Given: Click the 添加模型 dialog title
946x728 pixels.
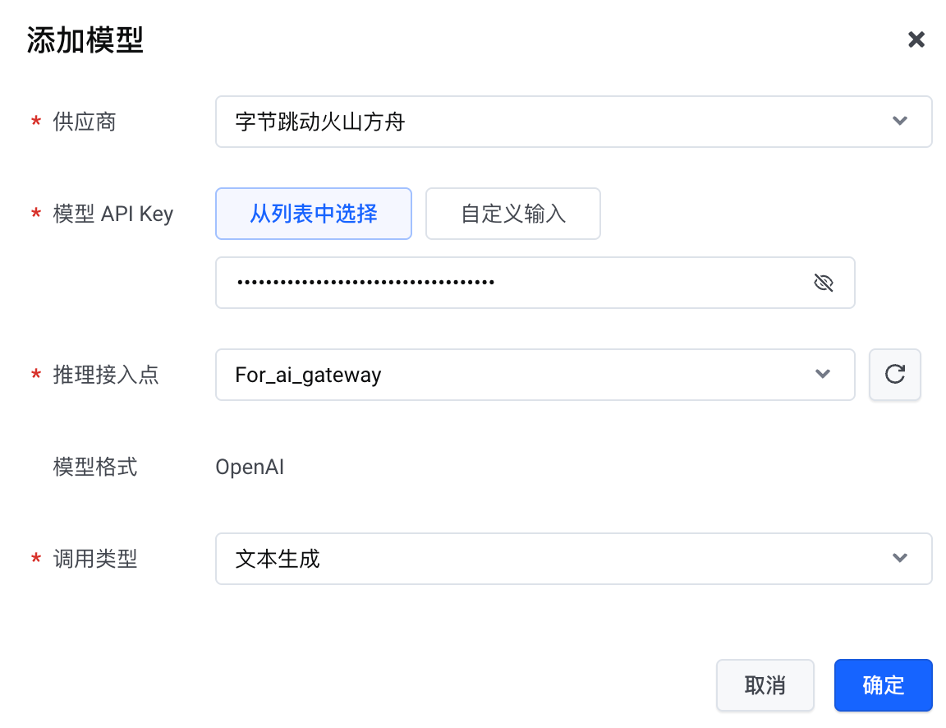Looking at the screenshot, I should [x=85, y=40].
